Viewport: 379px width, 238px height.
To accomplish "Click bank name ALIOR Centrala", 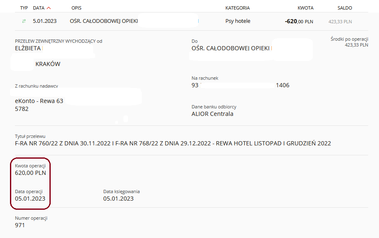I will point(212,114).
